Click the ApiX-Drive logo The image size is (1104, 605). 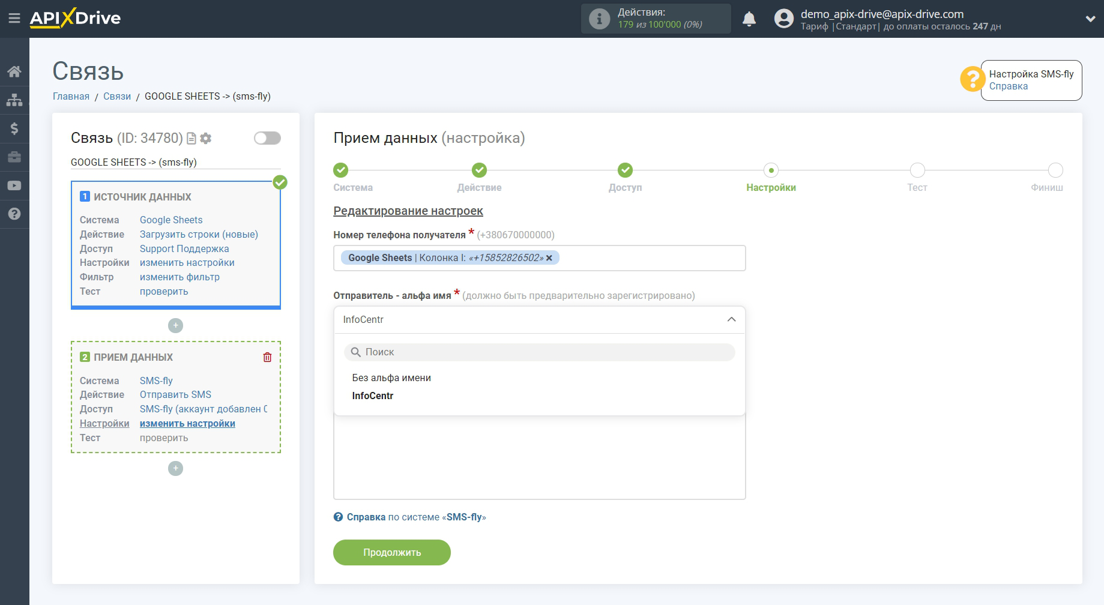[75, 18]
